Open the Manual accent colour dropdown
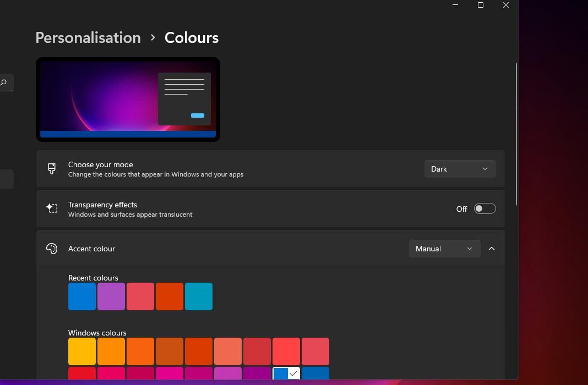The width and height of the screenshot is (588, 385). [x=444, y=249]
